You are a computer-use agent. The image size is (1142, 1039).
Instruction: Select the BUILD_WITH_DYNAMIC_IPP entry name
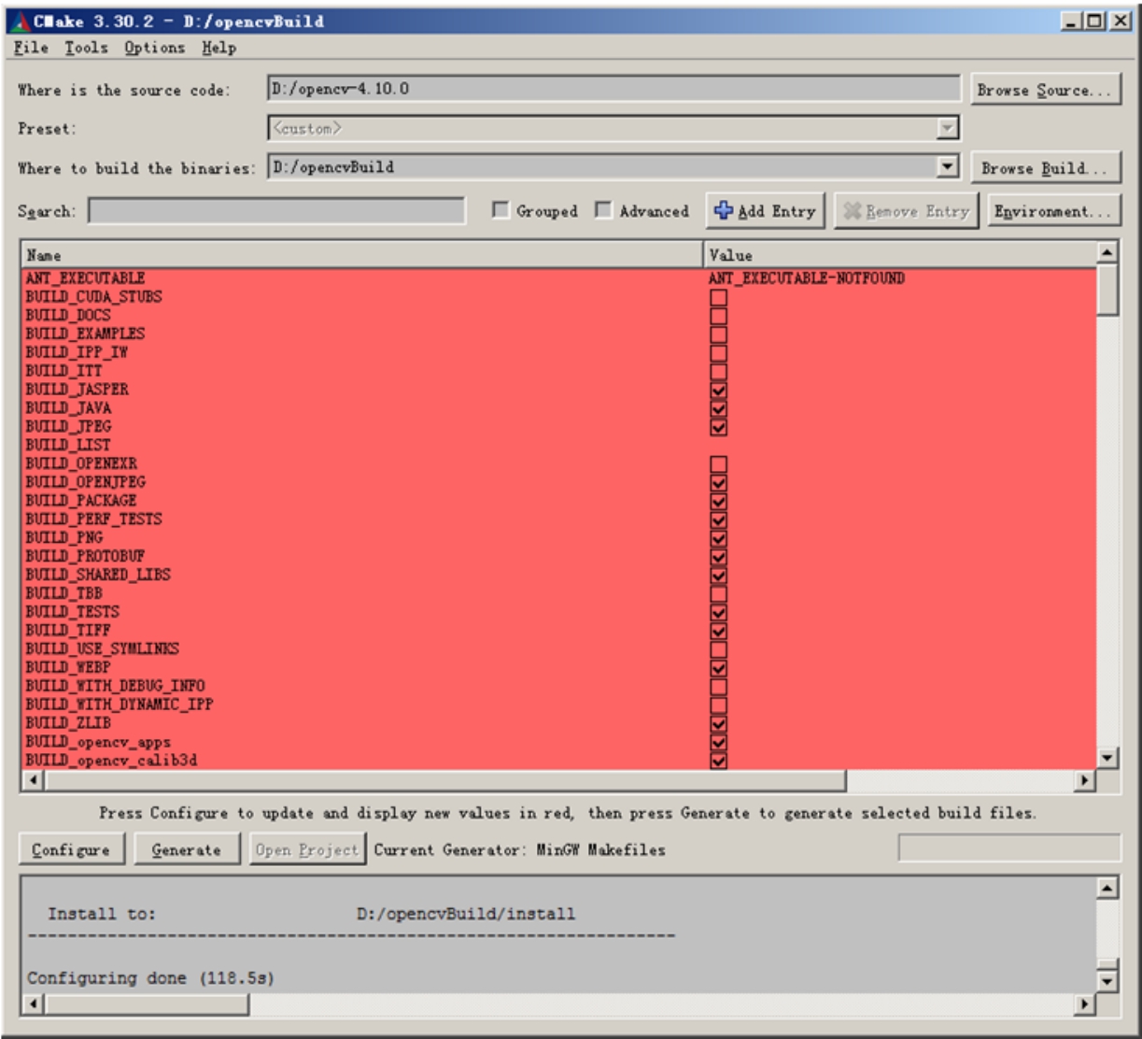119,705
